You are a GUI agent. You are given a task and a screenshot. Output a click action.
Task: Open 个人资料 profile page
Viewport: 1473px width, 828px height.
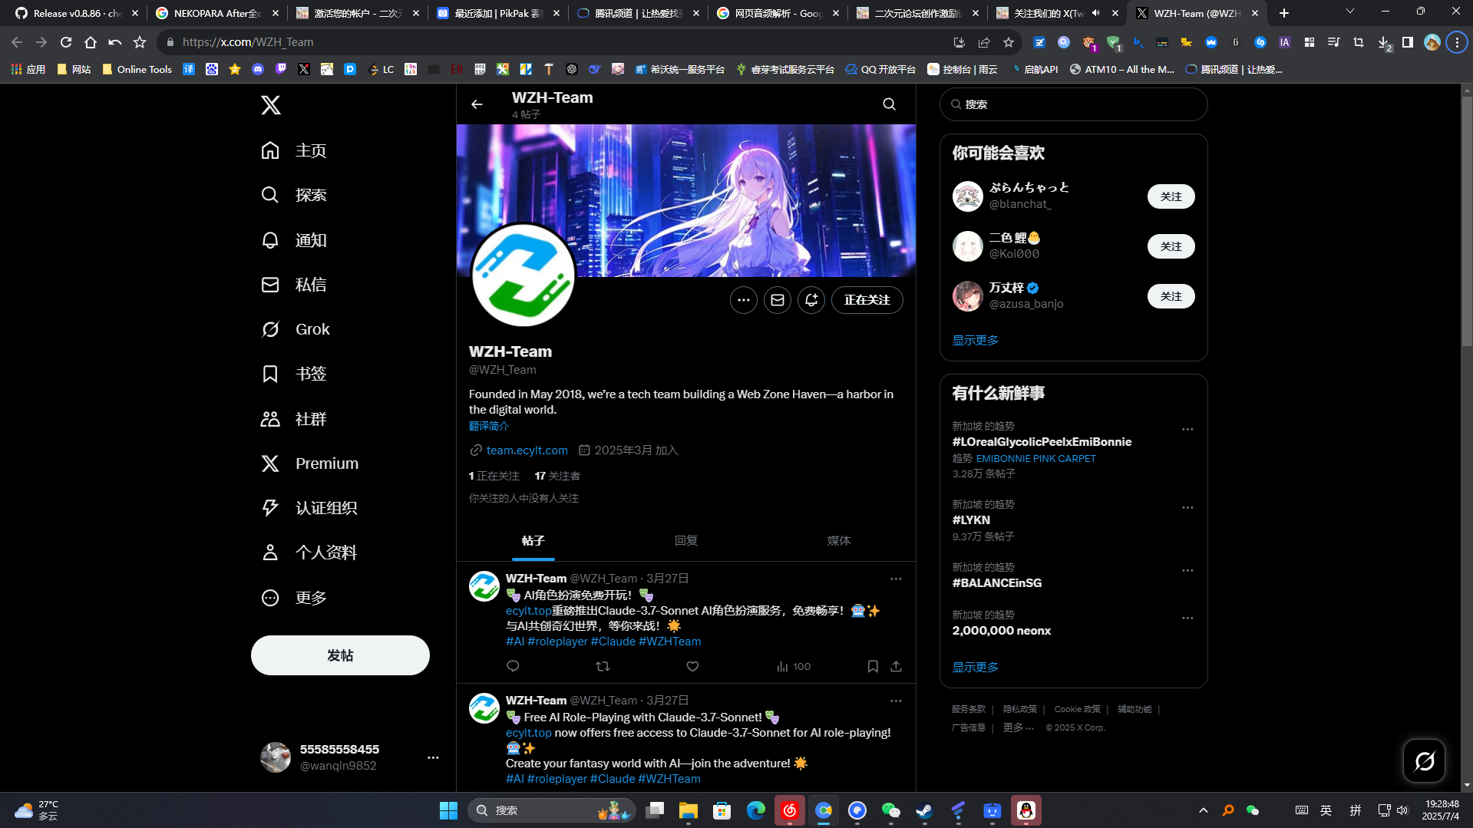coord(310,553)
